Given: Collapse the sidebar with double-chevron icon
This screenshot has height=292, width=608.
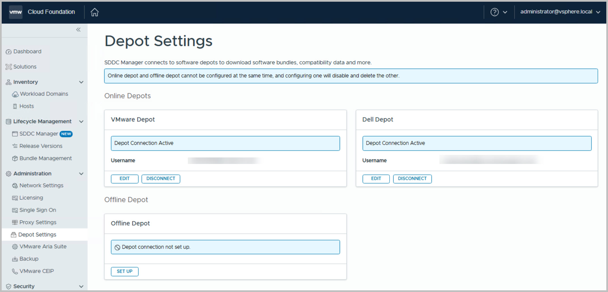Looking at the screenshot, I should 78,30.
